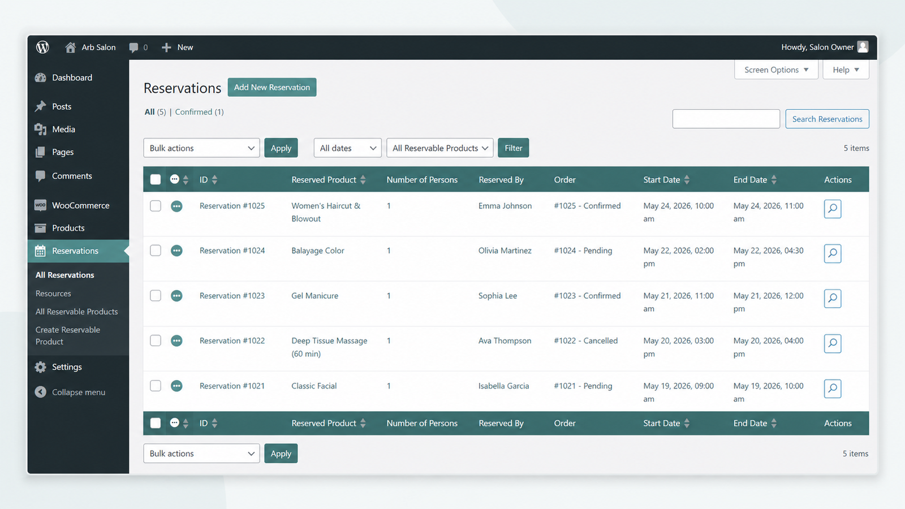Viewport: 905px width, 509px height.
Task: Click the Posts pin icon
Action: coord(40,106)
